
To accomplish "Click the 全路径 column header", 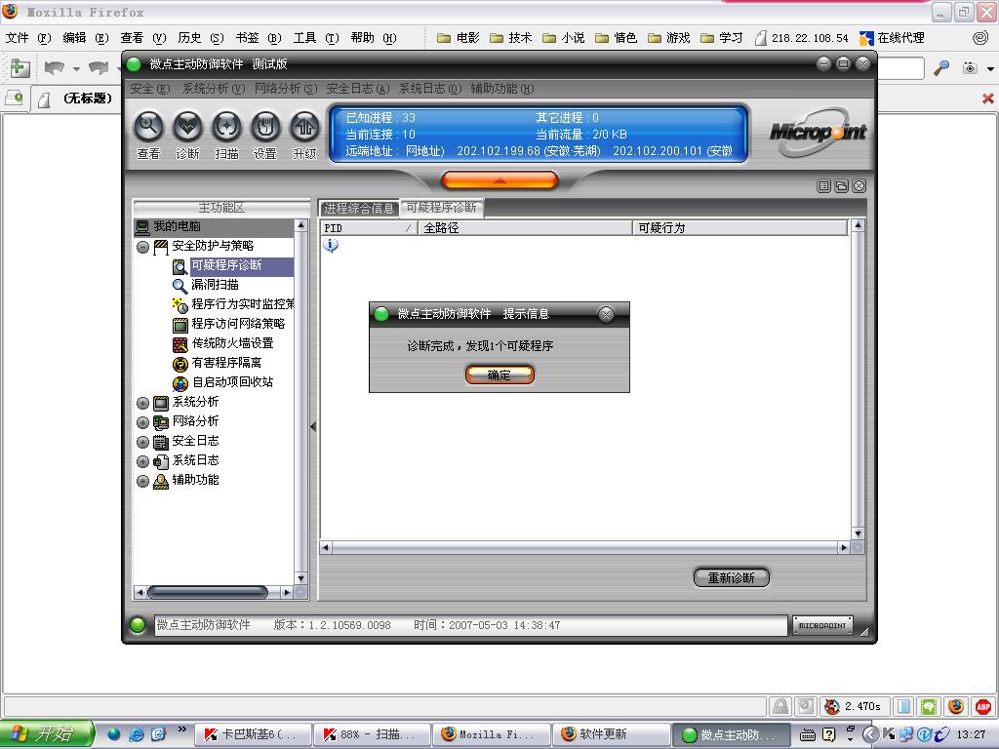I will (x=524, y=228).
